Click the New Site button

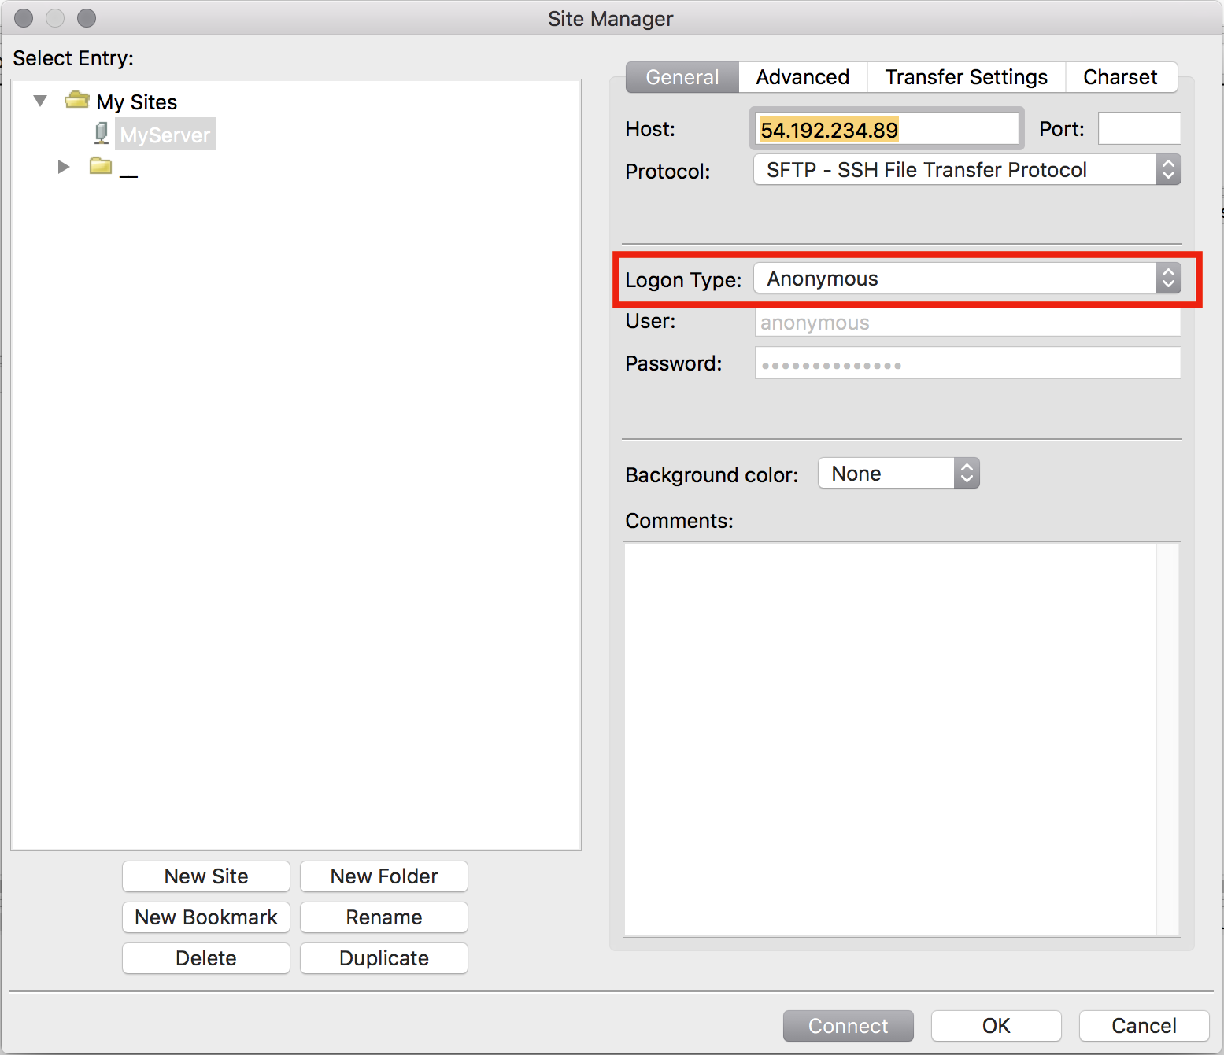click(x=205, y=876)
